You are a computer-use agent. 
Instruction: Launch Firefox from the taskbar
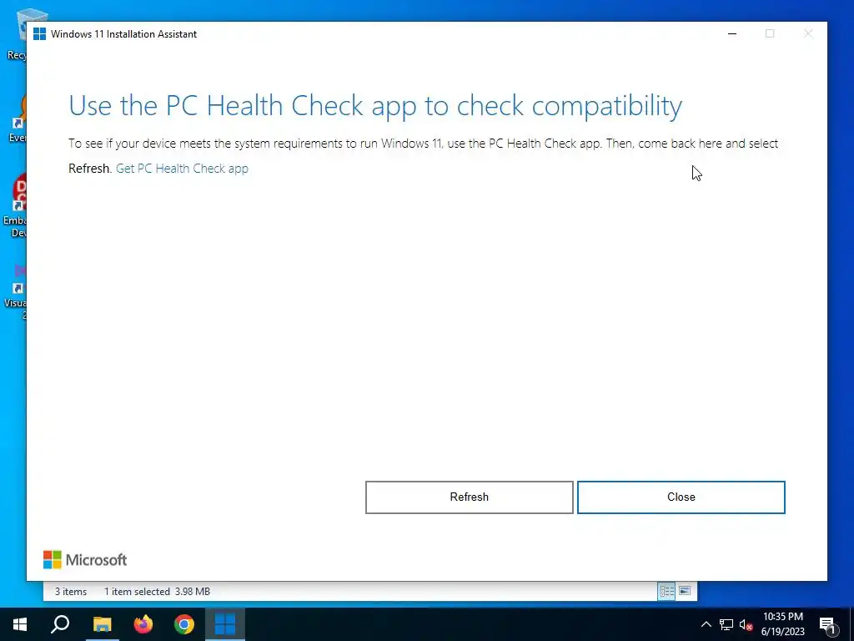pyautogui.click(x=143, y=624)
